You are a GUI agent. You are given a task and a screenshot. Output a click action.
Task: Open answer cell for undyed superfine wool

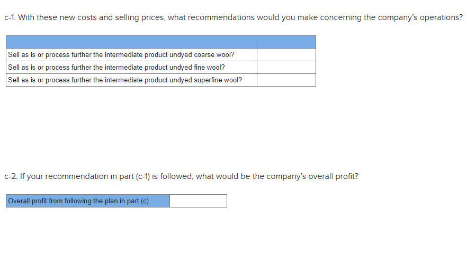[286, 80]
